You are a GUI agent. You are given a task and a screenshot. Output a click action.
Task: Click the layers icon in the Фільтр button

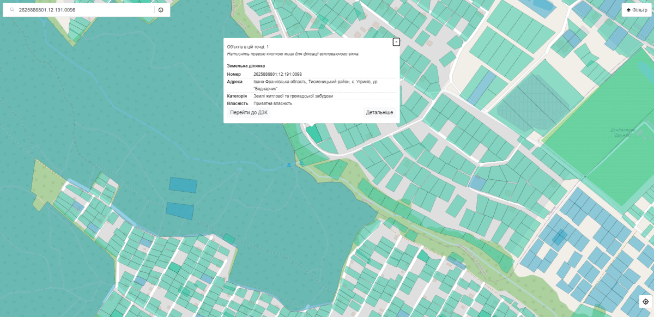tap(628, 10)
